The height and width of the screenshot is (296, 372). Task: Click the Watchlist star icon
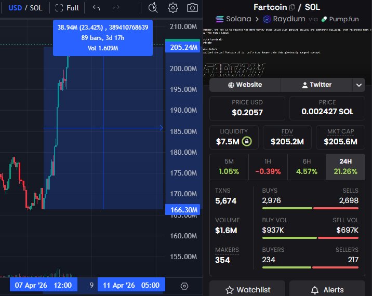230,290
